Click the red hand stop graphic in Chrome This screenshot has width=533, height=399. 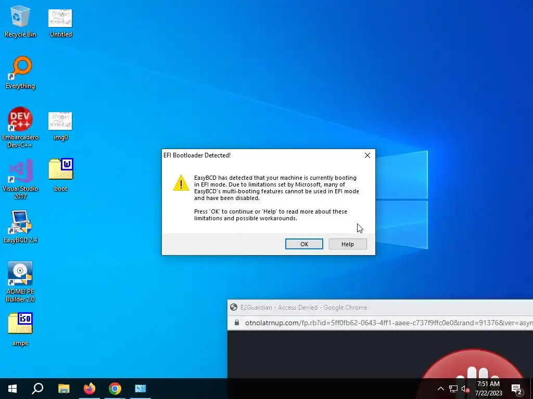tap(474, 364)
